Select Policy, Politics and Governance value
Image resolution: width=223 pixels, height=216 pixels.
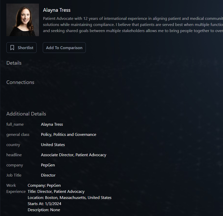68,135
